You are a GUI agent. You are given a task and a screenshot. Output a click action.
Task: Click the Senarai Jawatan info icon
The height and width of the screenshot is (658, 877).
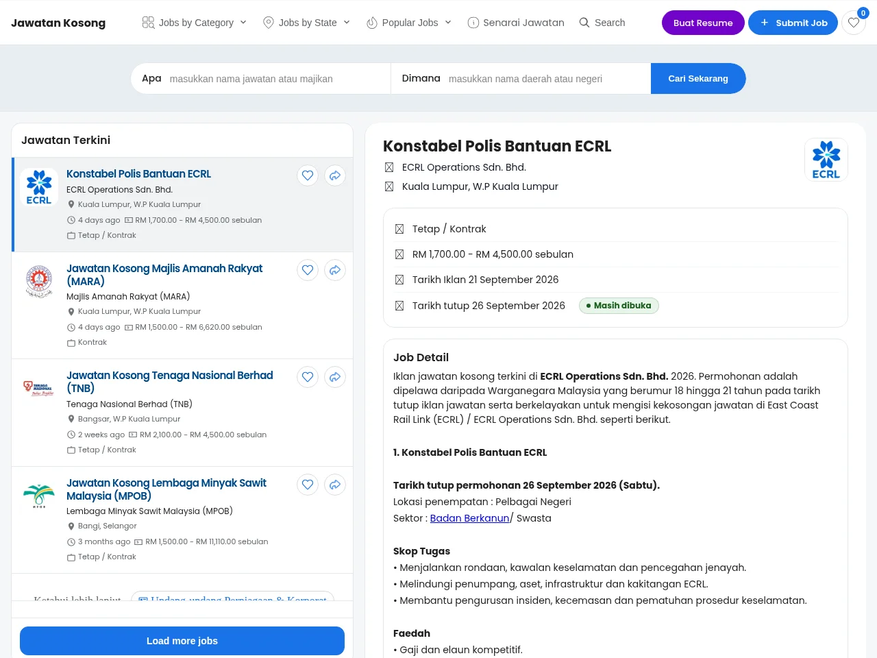[473, 23]
